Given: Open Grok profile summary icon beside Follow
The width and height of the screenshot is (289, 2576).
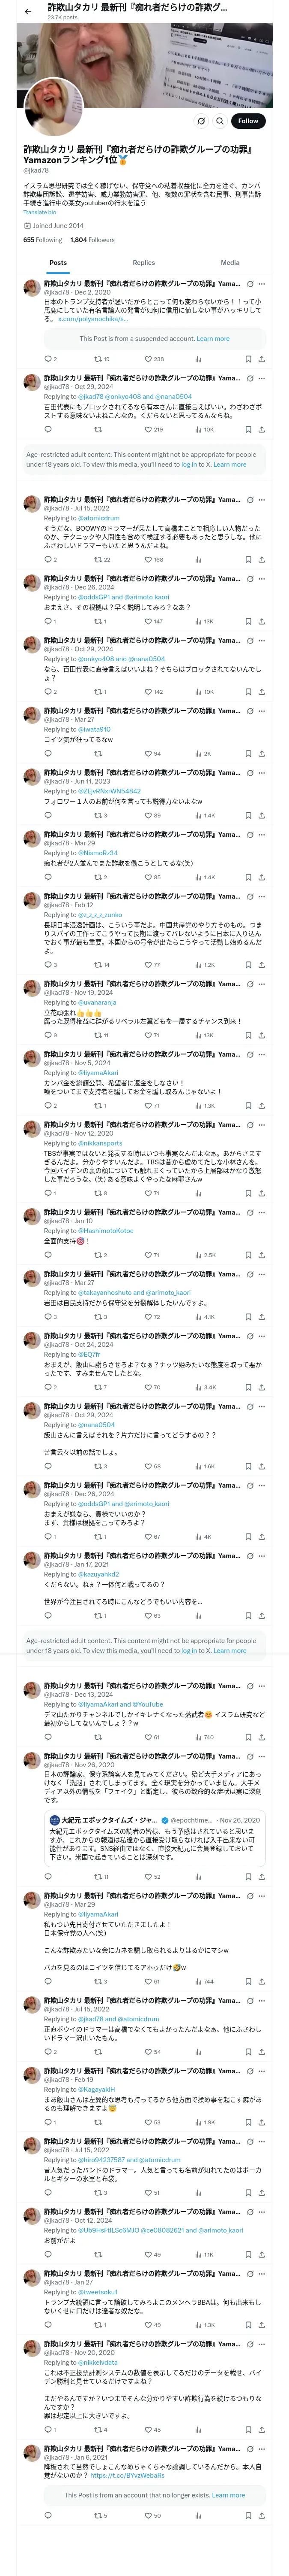Looking at the screenshot, I should point(201,121).
